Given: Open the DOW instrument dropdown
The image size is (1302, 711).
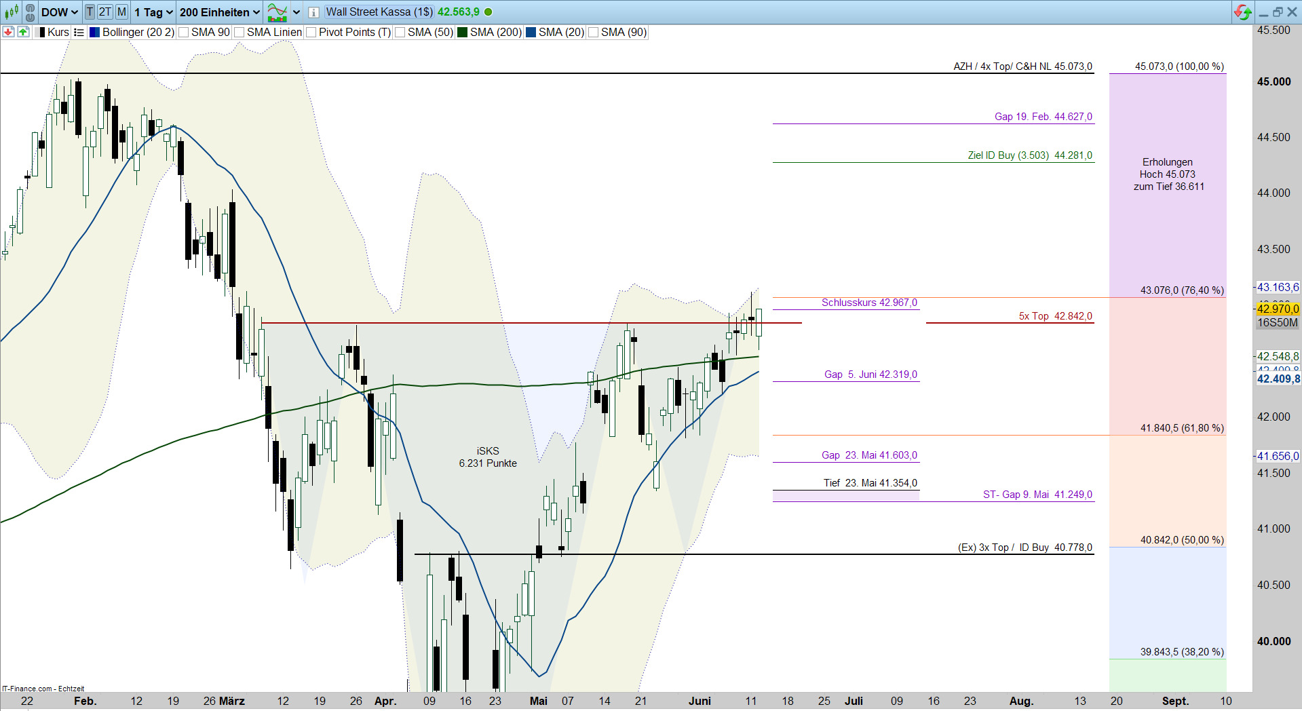Looking at the screenshot, I should pos(60,12).
